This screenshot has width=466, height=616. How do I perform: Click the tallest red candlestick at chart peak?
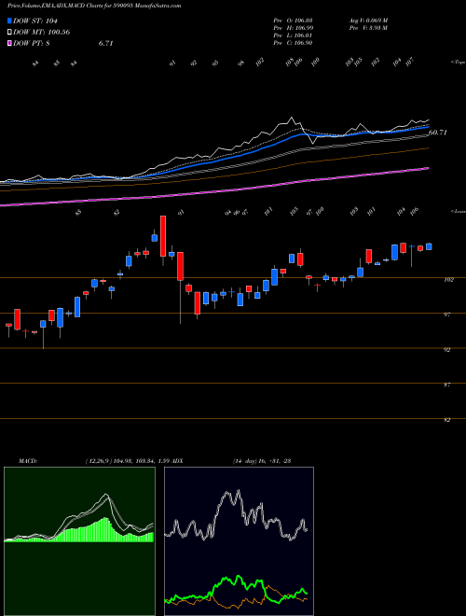(x=163, y=236)
